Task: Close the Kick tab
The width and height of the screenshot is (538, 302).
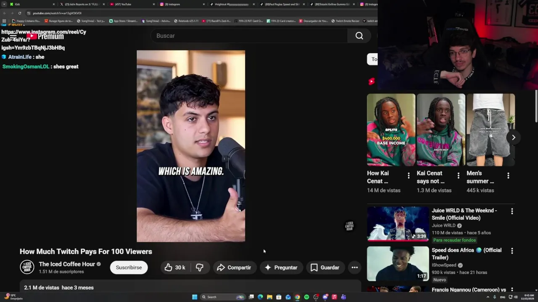Action: tap(54, 4)
